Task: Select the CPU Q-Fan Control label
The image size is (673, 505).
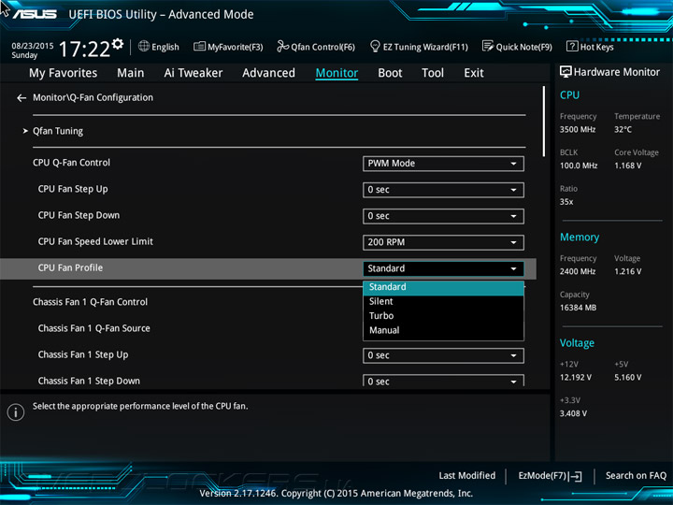Action: pos(71,163)
